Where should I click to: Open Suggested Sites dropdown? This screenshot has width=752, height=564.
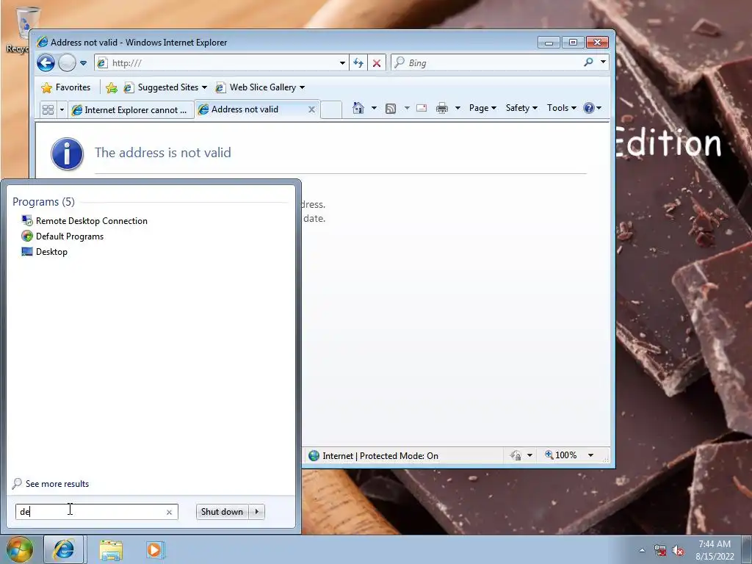point(165,87)
